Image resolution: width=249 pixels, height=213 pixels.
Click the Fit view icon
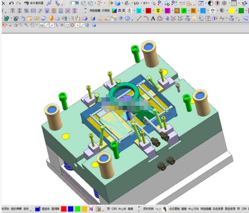(x=201, y=3)
